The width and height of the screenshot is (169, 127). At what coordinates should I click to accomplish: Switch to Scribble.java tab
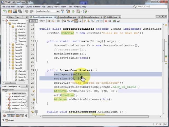[111, 17]
